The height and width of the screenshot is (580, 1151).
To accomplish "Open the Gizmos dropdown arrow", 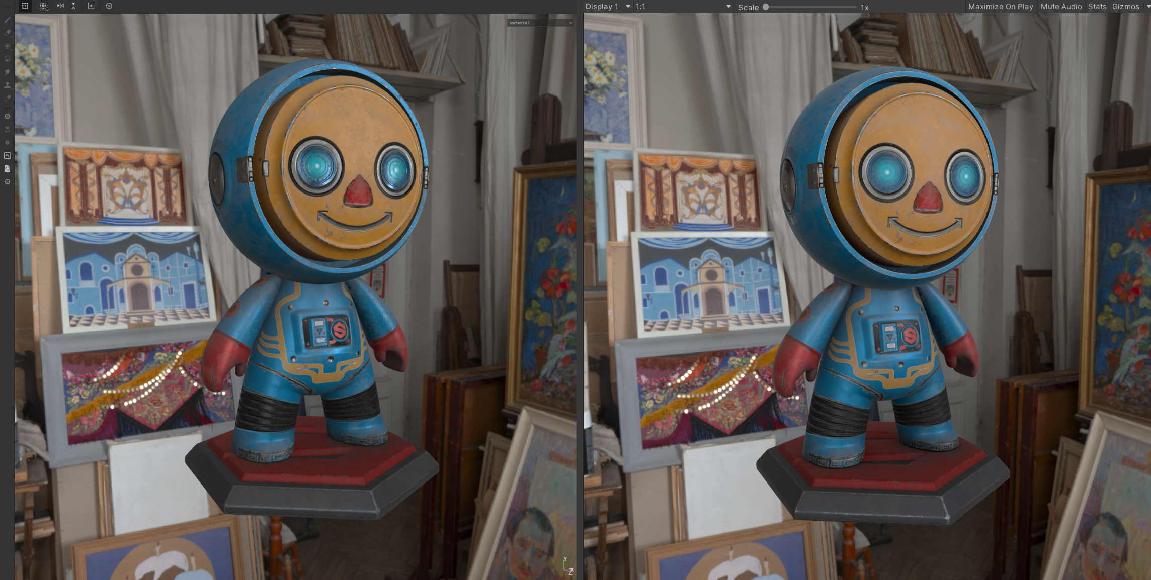I will (x=1147, y=7).
